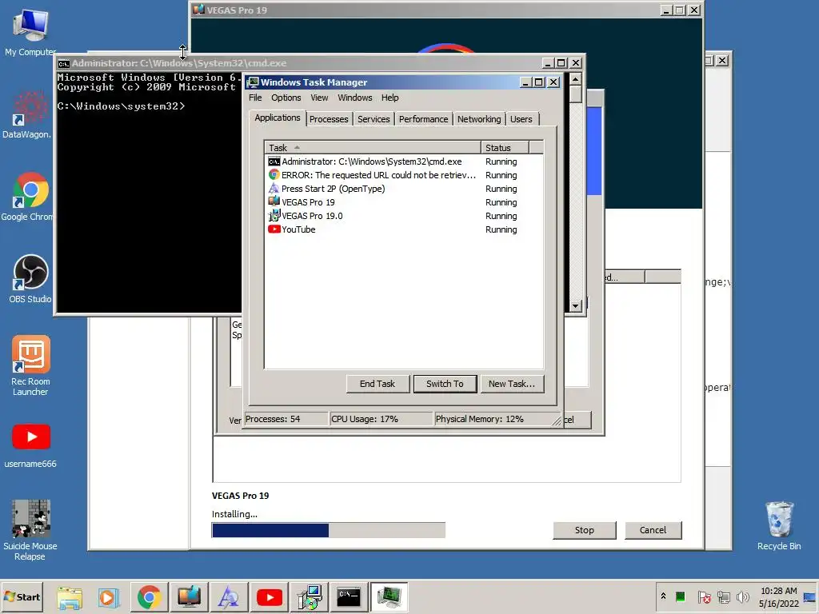
Task: Click green CPU meter tray icon
Action: pyautogui.click(x=680, y=596)
